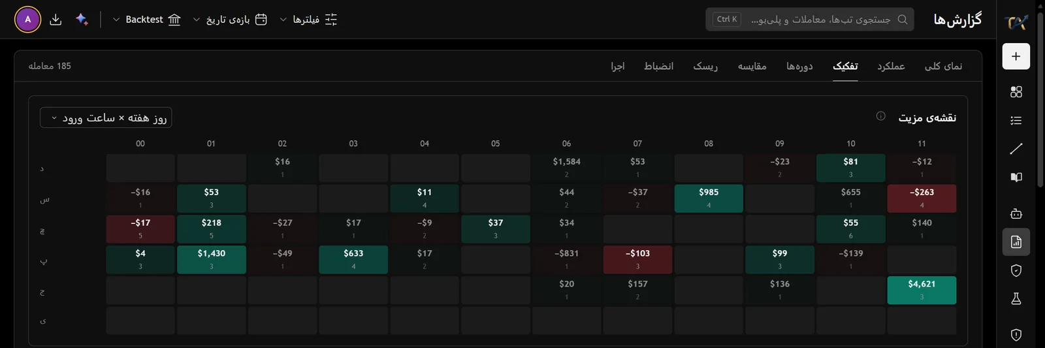Open the dashboard grid icon in sidebar

tap(1016, 92)
